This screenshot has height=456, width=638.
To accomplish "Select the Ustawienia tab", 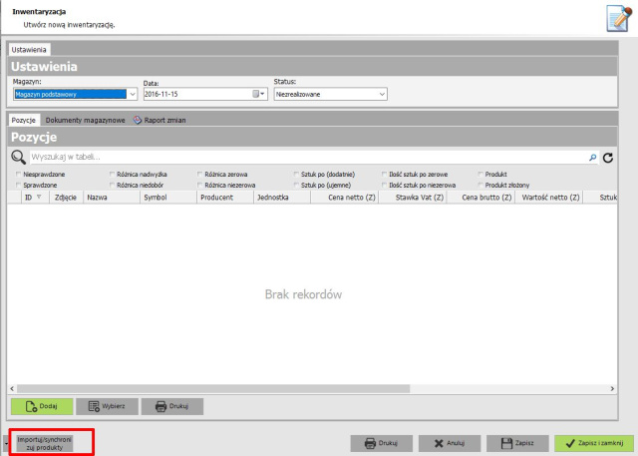I will click(29, 50).
